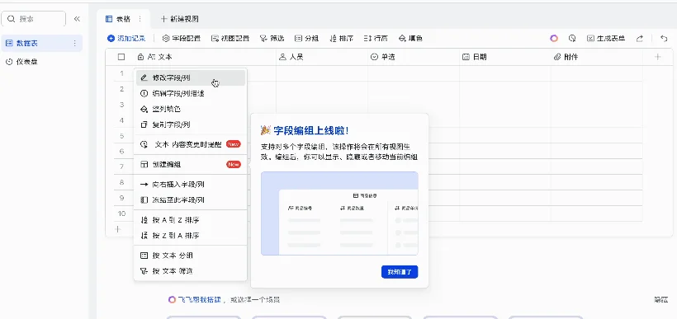This screenshot has width=677, height=319.
Task: Choose 向右插入字段/列 from the menu
Action: pos(191,185)
